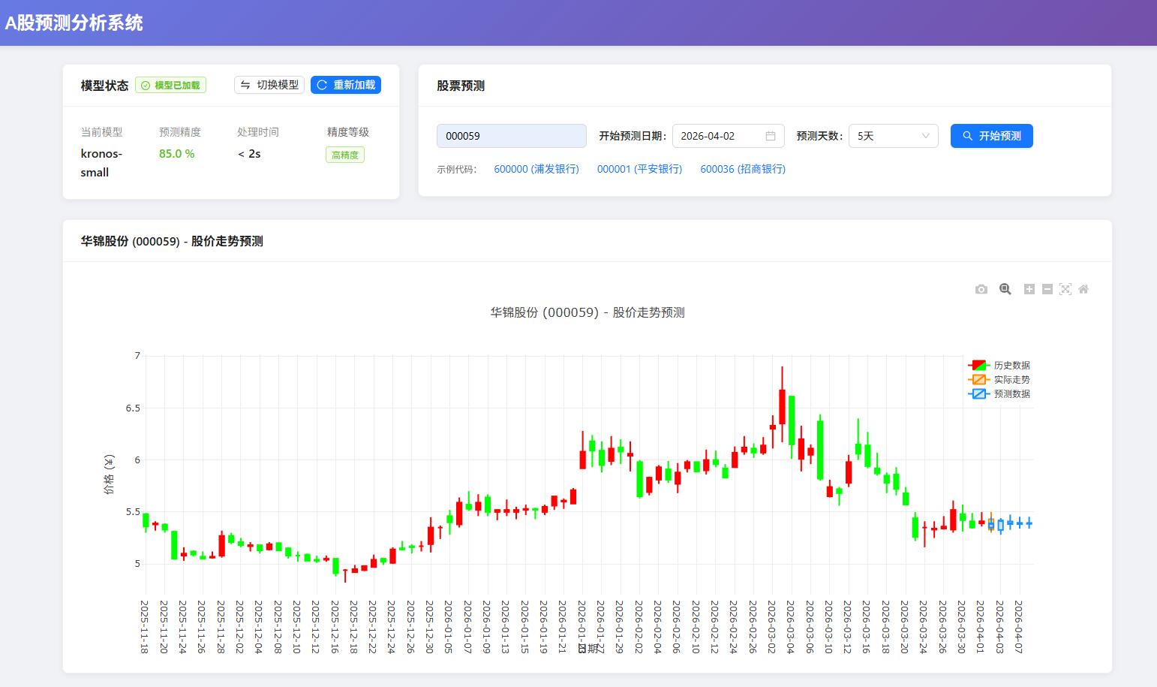Open the calendar icon beside the date
The image size is (1157, 687).
click(770, 136)
